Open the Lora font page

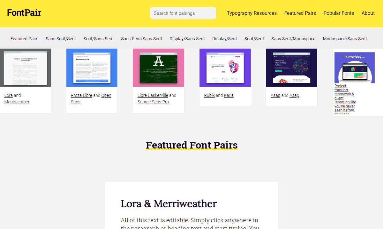point(8,95)
